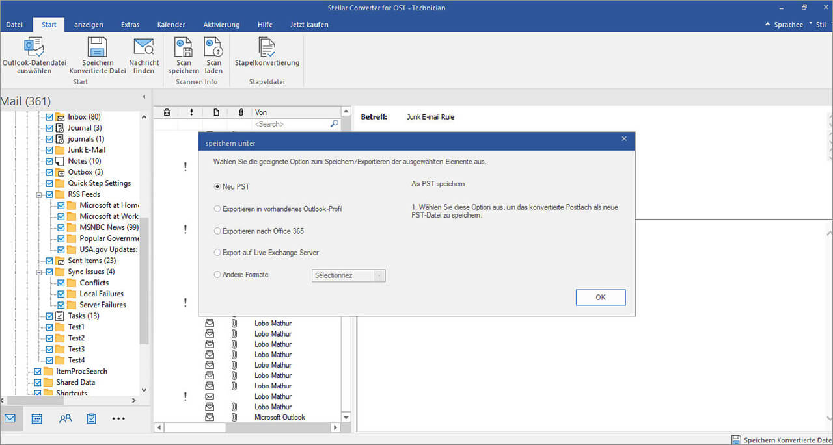Uncheck the Inbox folder checkbox

[x=49, y=117]
